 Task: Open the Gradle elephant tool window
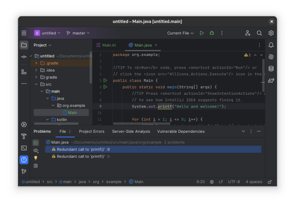271,80
